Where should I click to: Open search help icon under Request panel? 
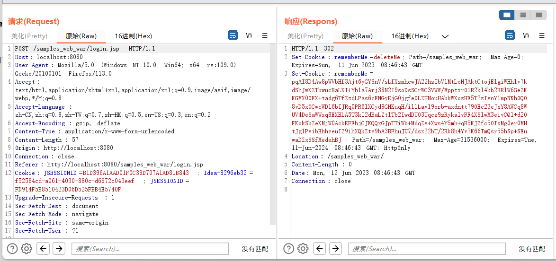(x=12, y=249)
